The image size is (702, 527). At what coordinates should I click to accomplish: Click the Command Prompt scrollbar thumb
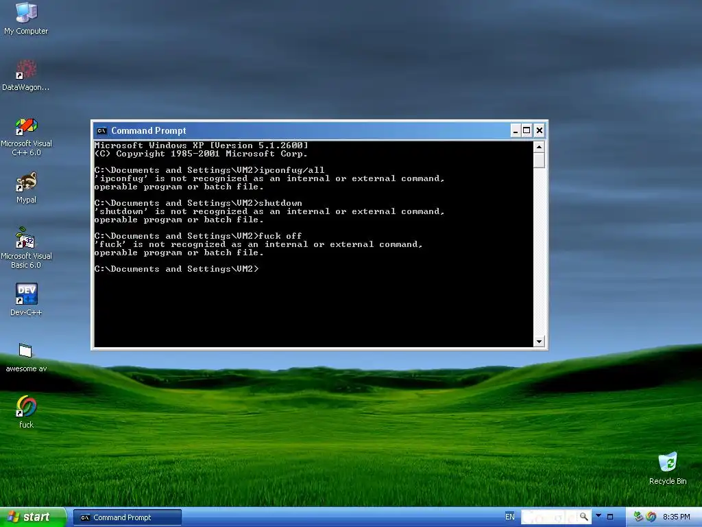click(539, 161)
